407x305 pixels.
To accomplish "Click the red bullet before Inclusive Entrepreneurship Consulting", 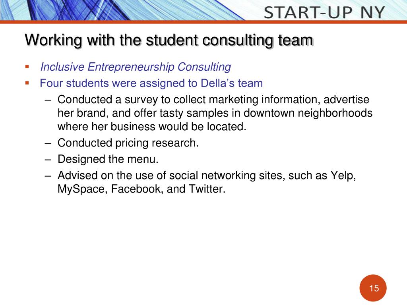I will 27,67.
